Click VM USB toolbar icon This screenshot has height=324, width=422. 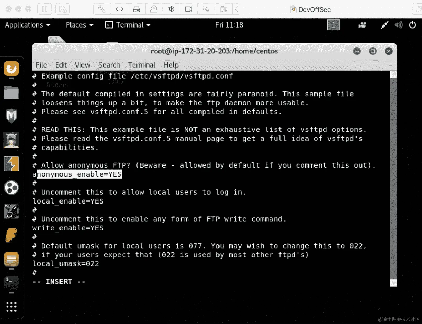[206, 9]
